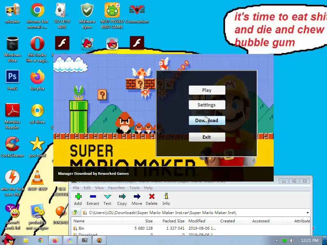Click the Download button in the launcher
Viewport: 327px width, 245px height.
click(x=207, y=120)
